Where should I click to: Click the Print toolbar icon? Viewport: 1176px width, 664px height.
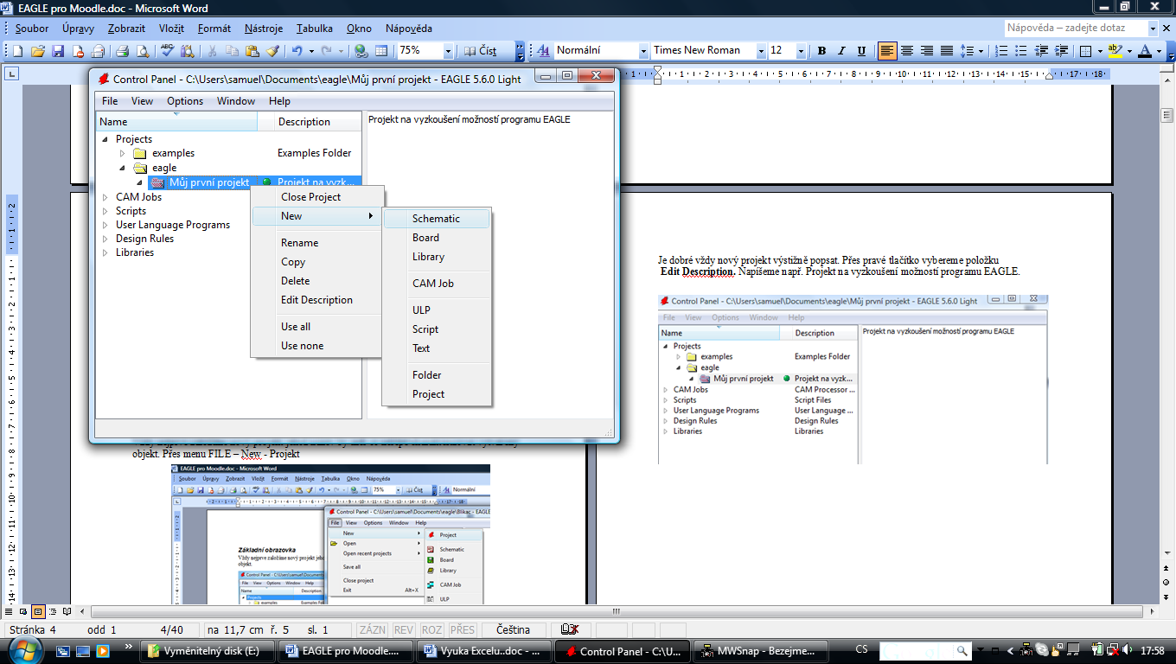click(x=123, y=51)
